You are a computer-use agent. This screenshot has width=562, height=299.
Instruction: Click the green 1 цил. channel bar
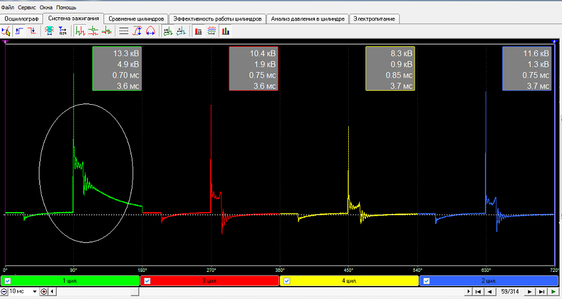pyautogui.click(x=70, y=281)
